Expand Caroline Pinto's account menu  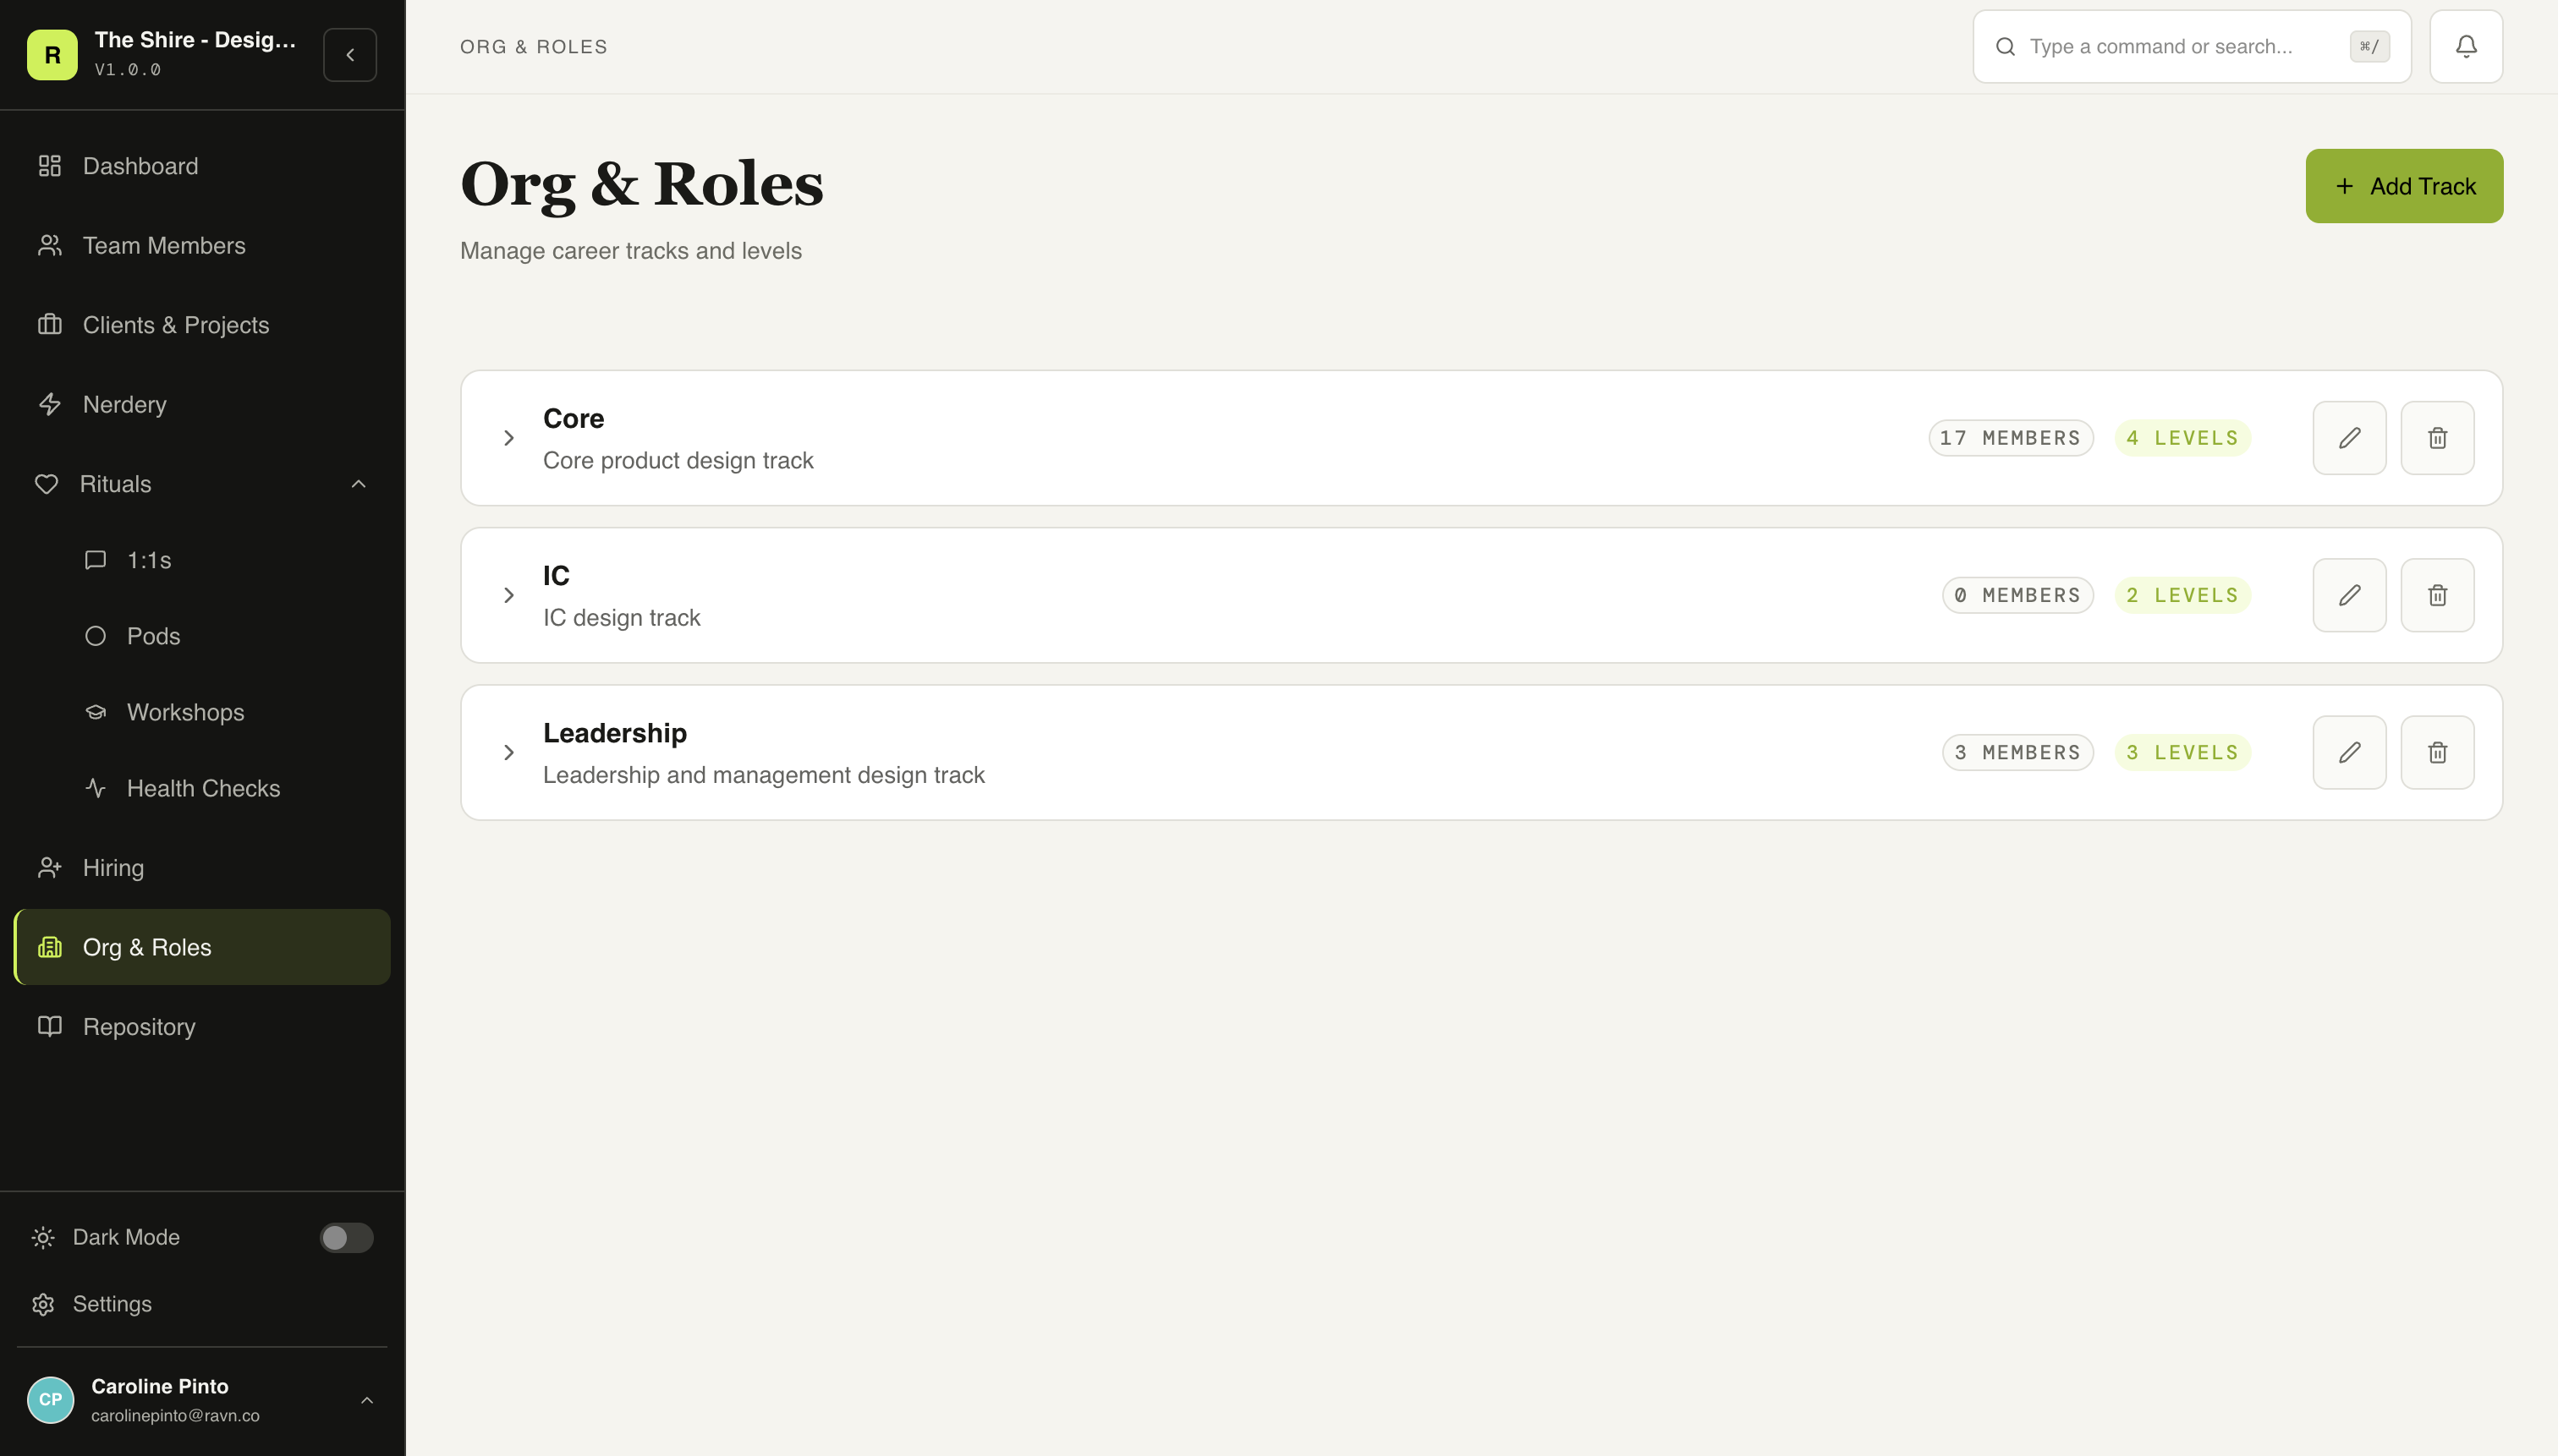tap(366, 1399)
